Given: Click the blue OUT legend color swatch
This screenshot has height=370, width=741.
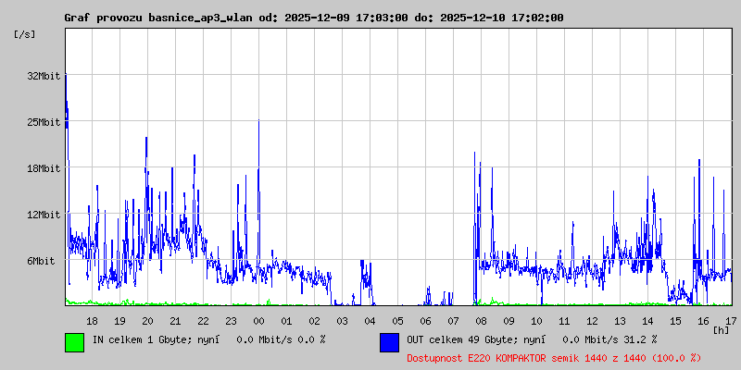Looking at the screenshot, I should point(389,342).
